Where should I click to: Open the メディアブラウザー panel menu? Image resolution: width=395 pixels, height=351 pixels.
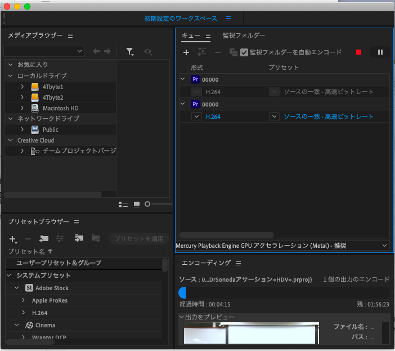pos(70,36)
